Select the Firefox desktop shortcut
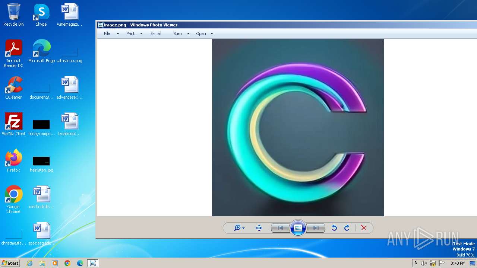 (x=13, y=161)
